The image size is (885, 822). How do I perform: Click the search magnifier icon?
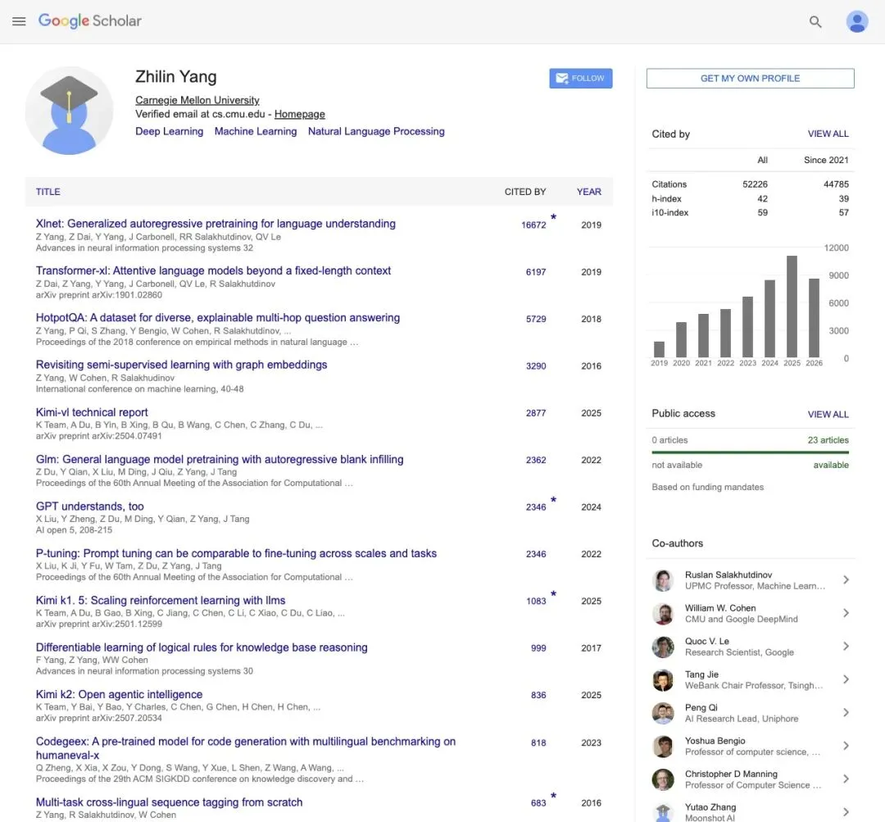click(x=815, y=21)
